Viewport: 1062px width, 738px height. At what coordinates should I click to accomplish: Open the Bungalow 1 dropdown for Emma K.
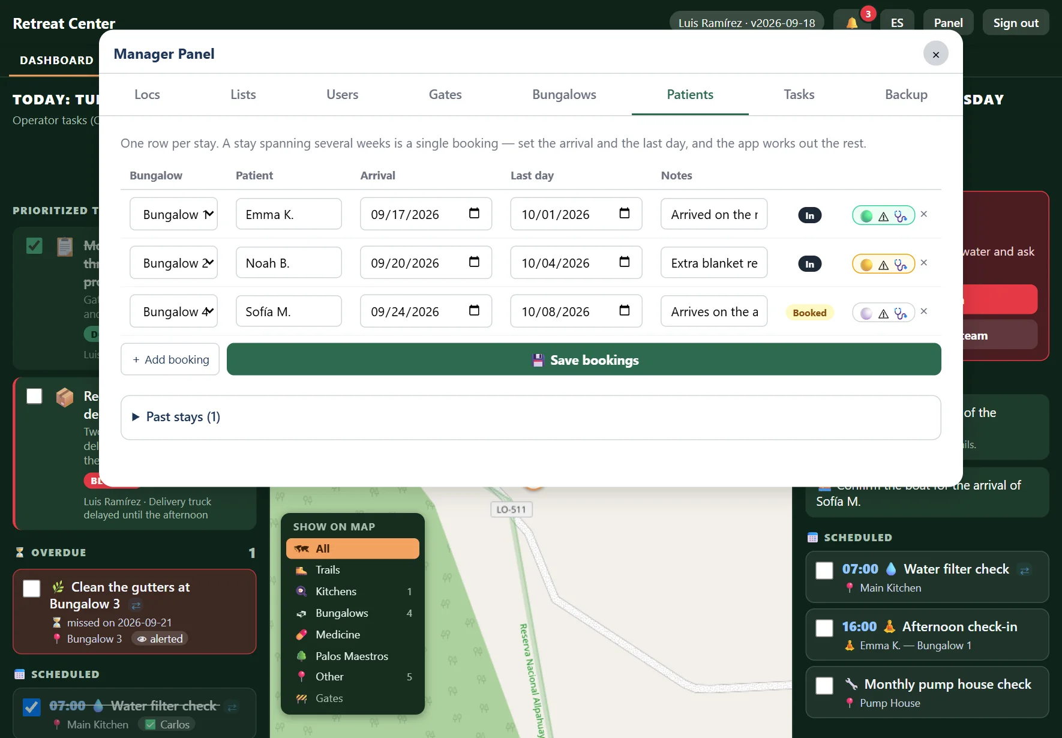173,214
